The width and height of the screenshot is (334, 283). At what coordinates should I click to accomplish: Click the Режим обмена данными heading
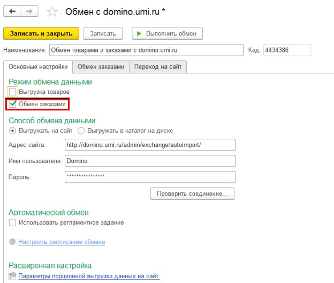click(50, 81)
